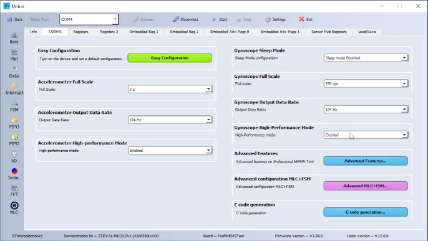Open the Gyroscope Full Scale dropdown
428x241 pixels.
click(x=366, y=83)
